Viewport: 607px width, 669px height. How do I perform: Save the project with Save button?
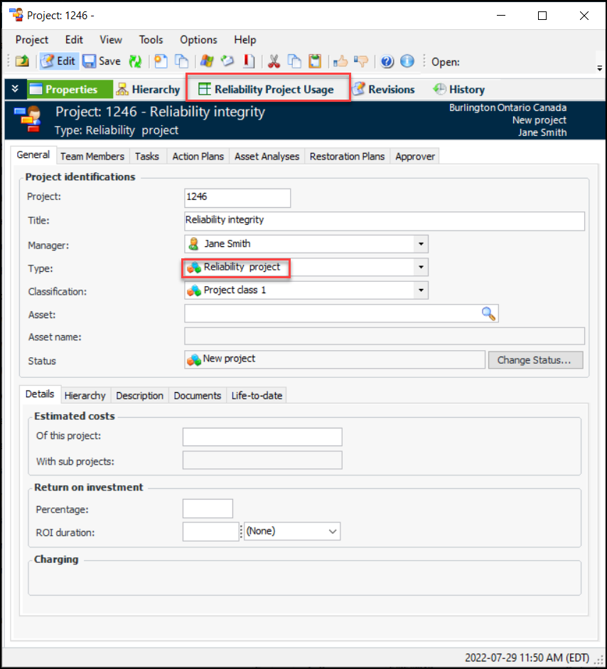pyautogui.click(x=102, y=61)
